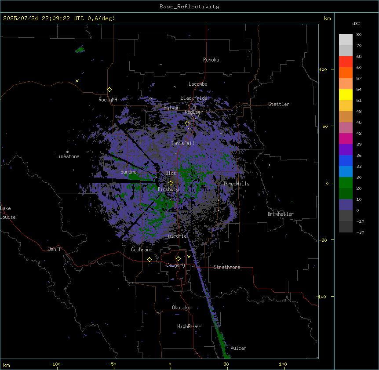Select the yellow diamond marker under Cochrane
This screenshot has height=370, width=379.
point(149,259)
